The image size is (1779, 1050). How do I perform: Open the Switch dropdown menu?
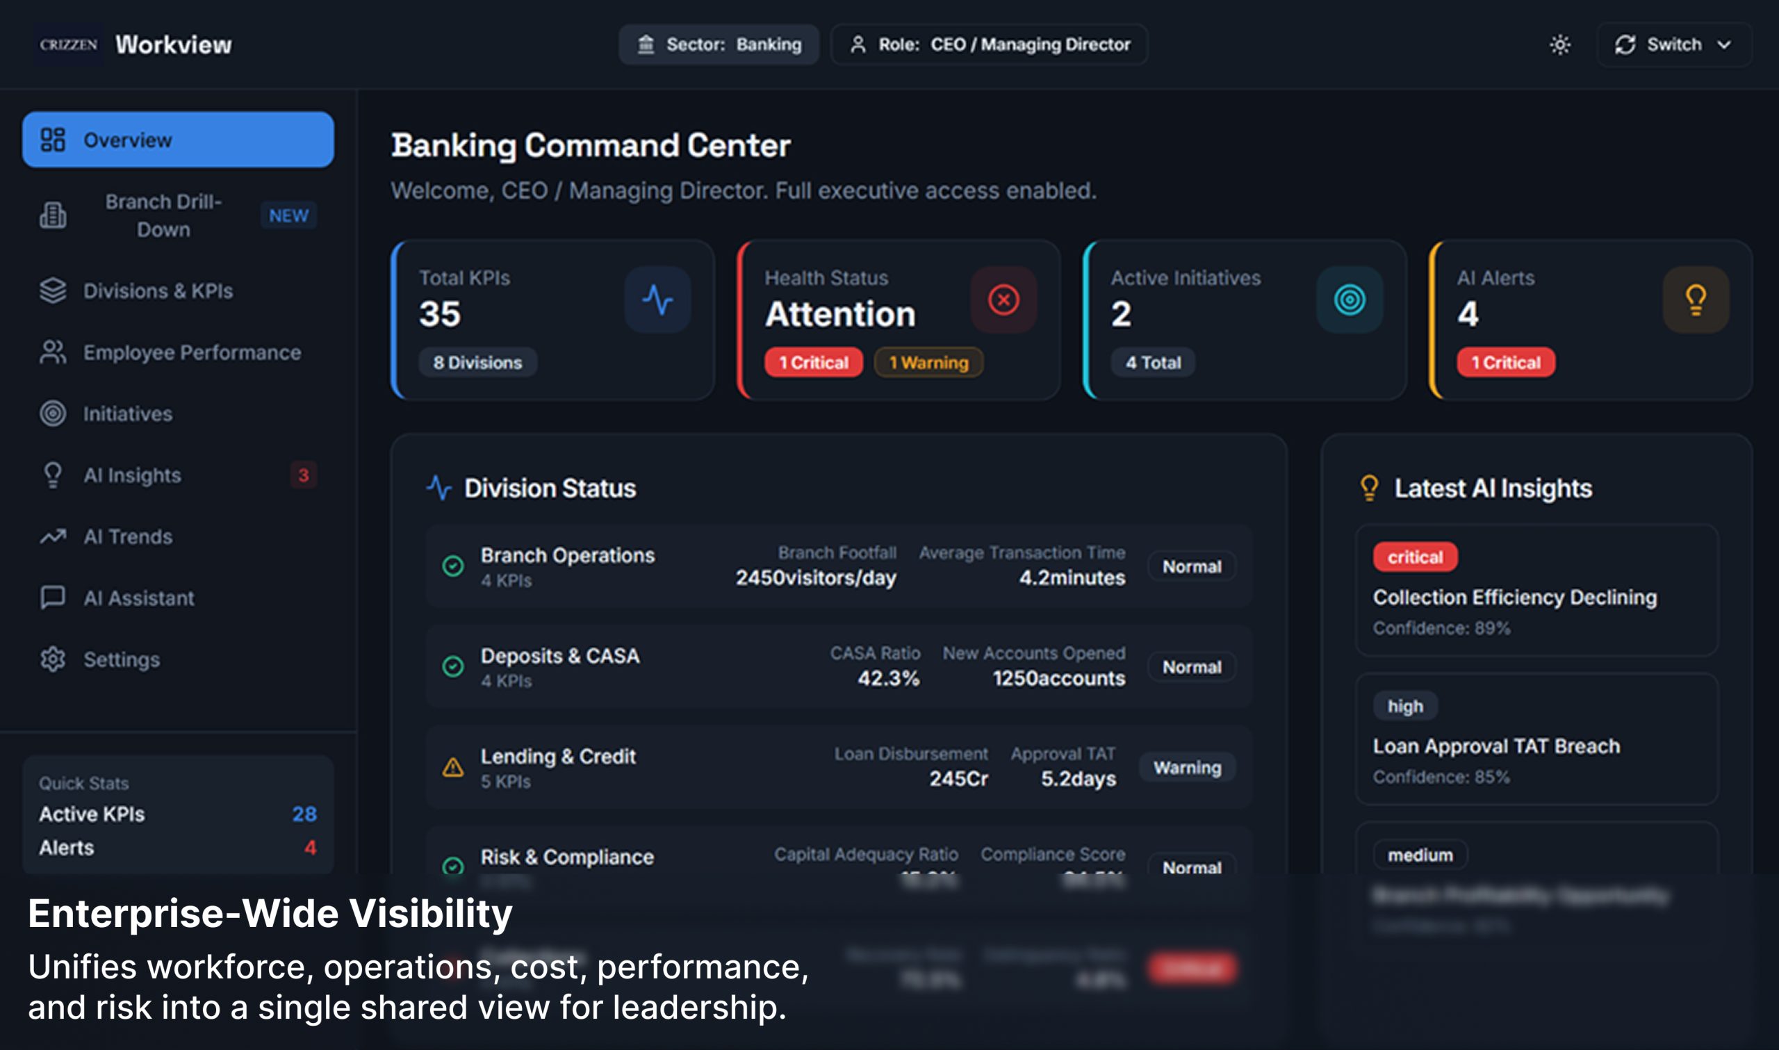click(1673, 44)
